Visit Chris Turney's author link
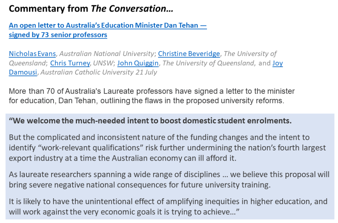338x223 pixels. [x=70, y=63]
